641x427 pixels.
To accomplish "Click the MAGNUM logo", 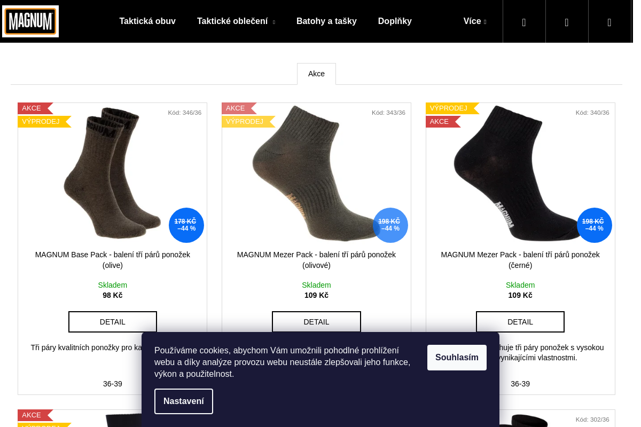I will click(x=30, y=21).
